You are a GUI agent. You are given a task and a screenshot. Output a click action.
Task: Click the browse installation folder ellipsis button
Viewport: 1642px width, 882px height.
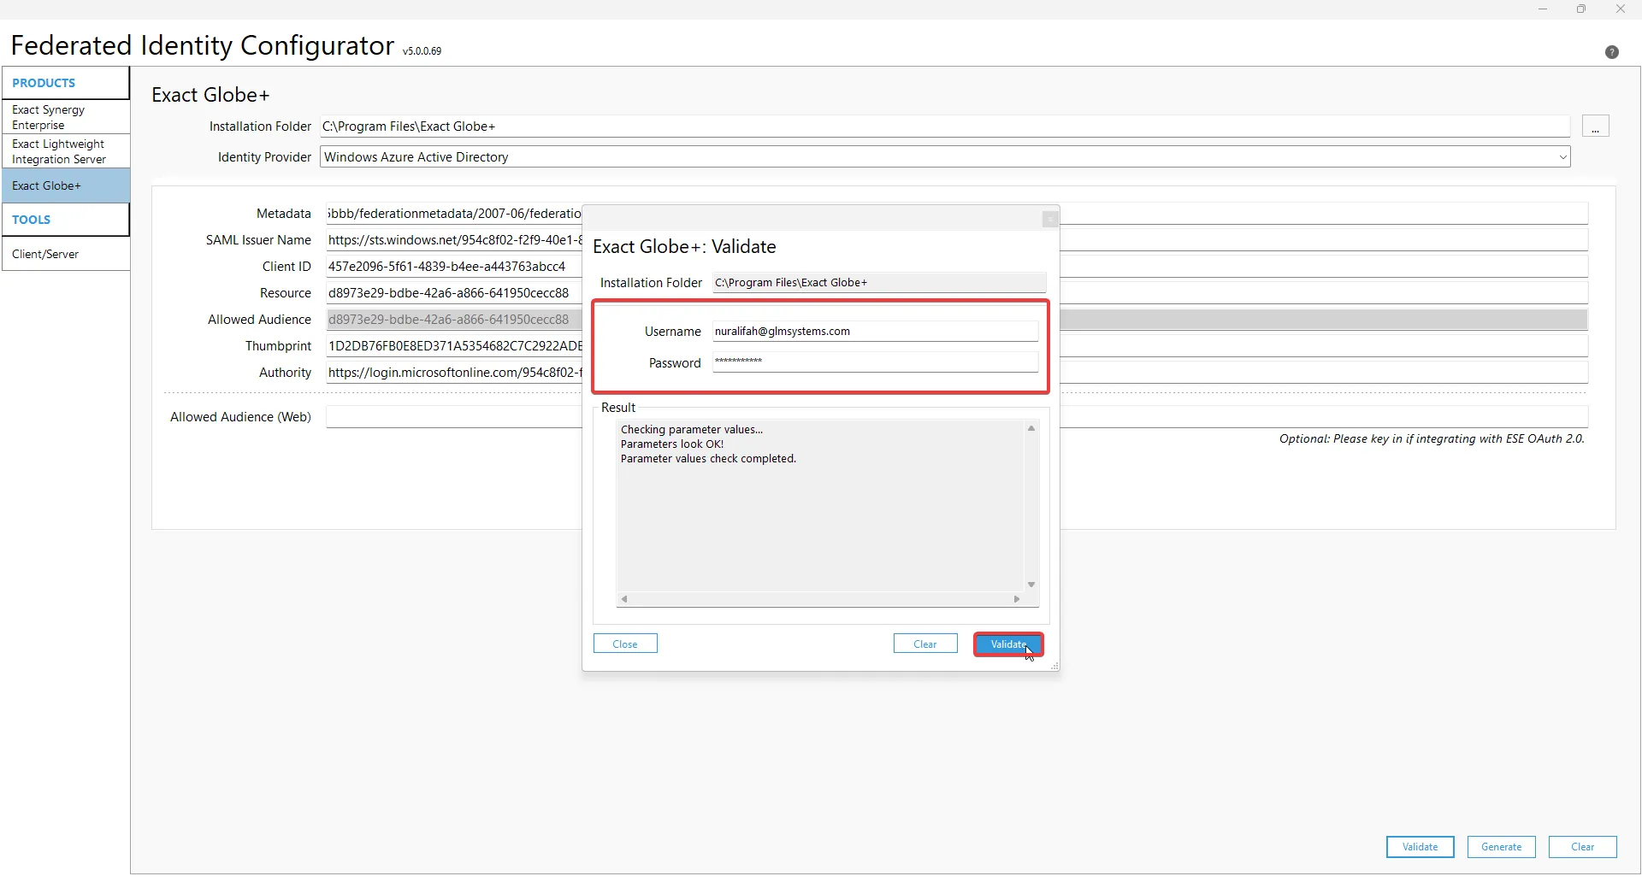[x=1595, y=126]
